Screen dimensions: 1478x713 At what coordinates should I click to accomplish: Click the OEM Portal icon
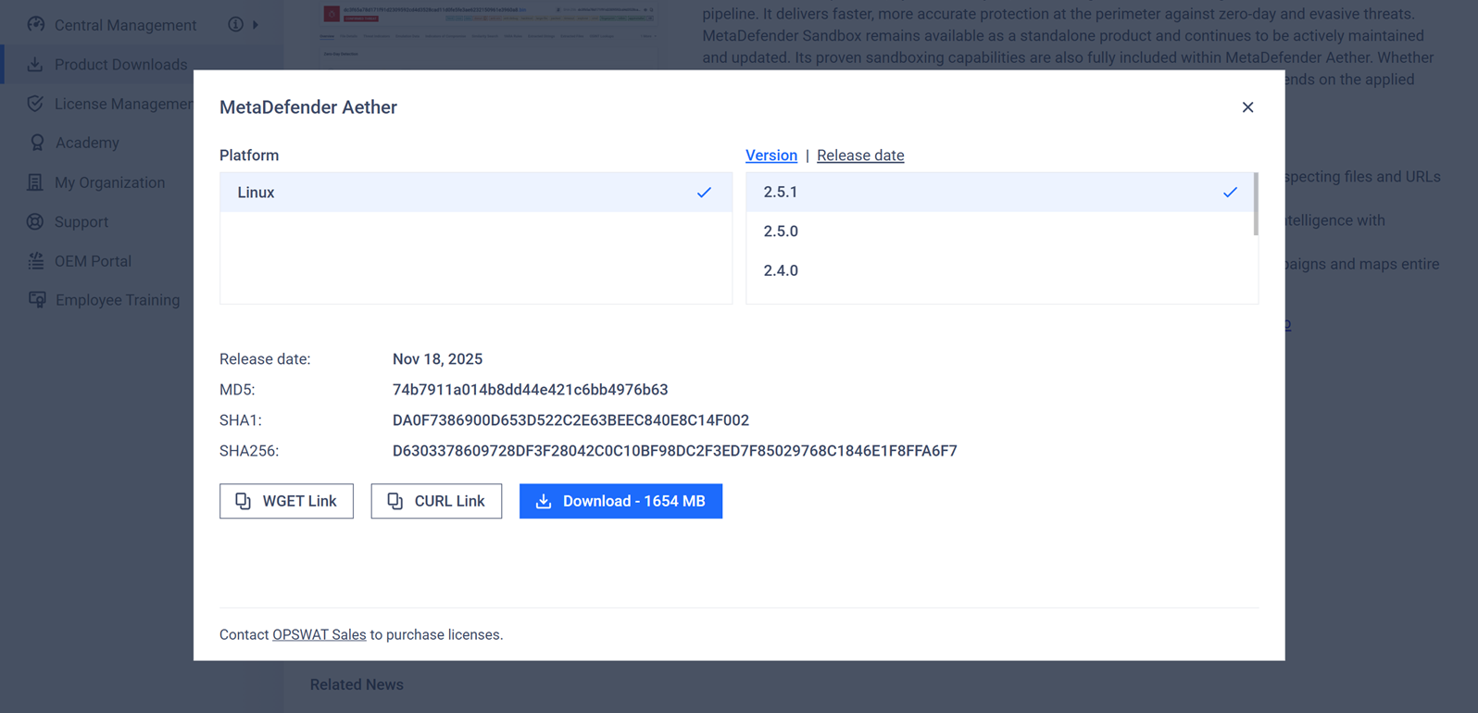coord(35,261)
